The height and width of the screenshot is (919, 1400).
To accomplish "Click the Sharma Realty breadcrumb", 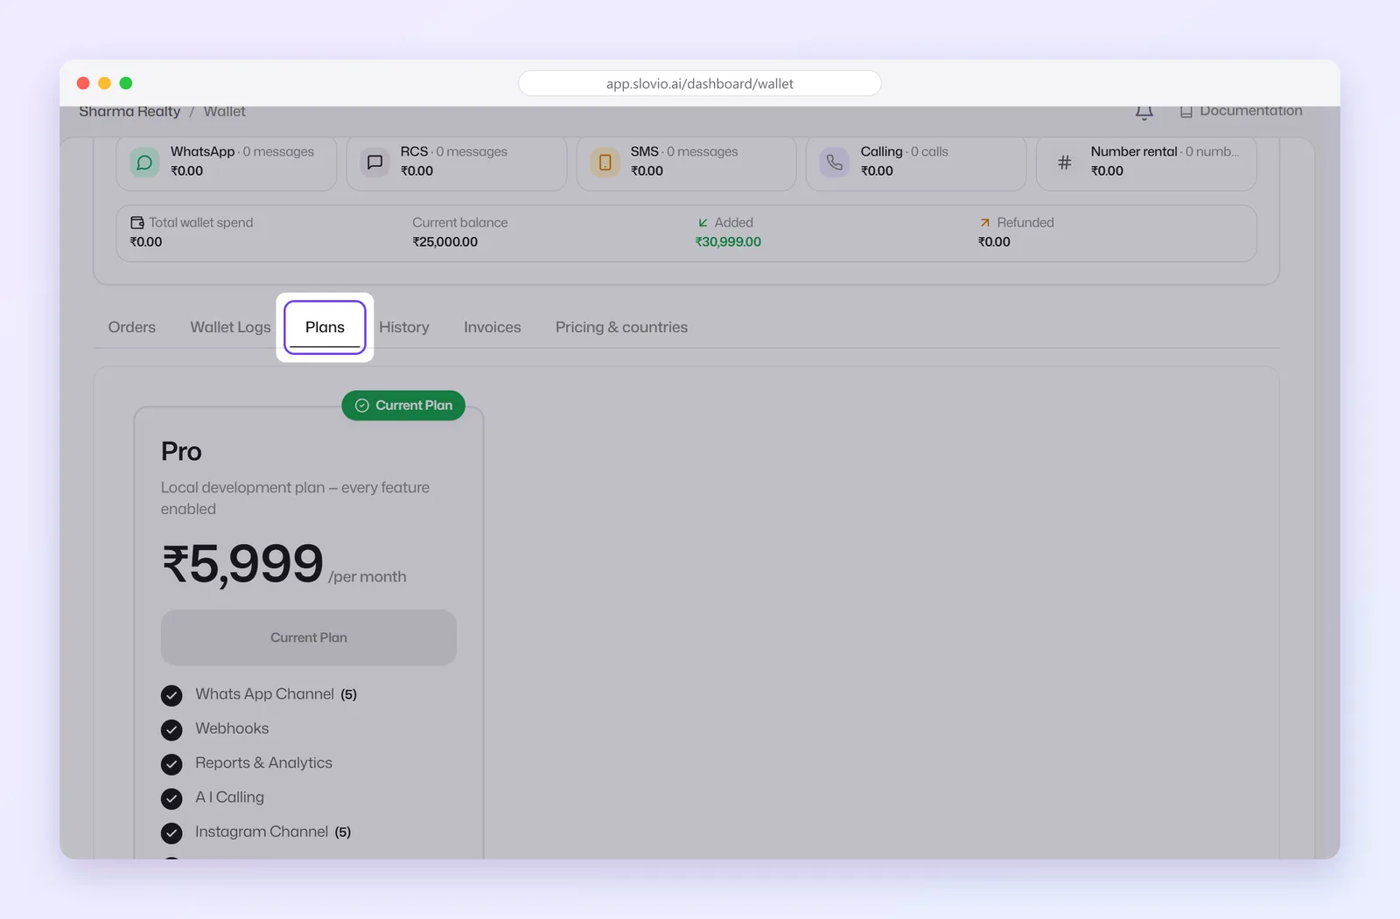I will click(x=129, y=111).
